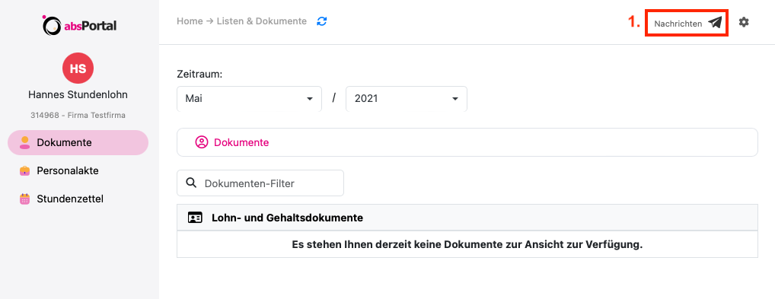Click the Personalakte briefcase icon
This screenshot has width=775, height=299.
24,171
